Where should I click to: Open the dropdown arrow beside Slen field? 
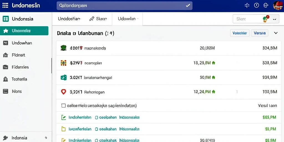coord(275,19)
